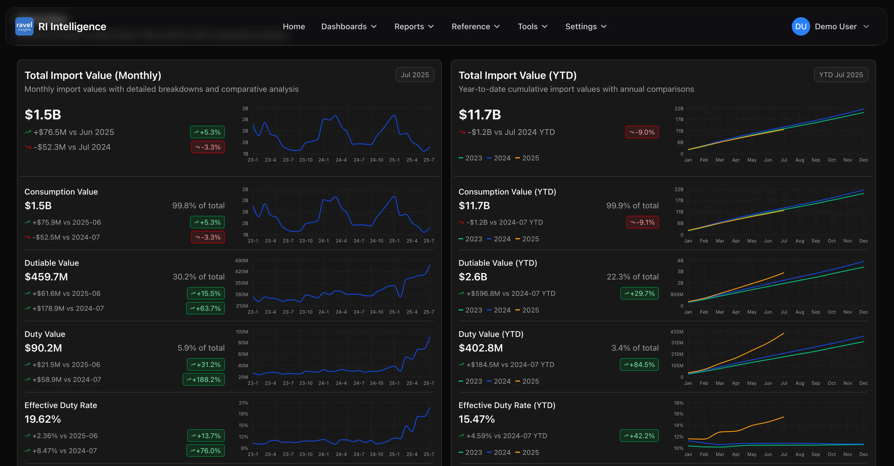Click the +188.2% Duty Value trend badge
Viewport: 894px width, 466px height.
coord(204,380)
